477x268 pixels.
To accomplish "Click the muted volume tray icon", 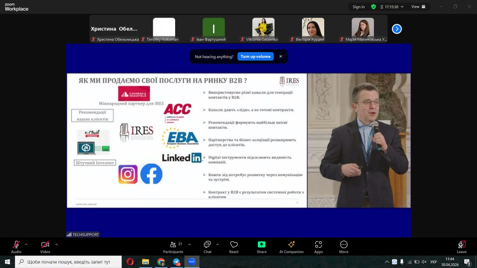I will click(x=424, y=262).
